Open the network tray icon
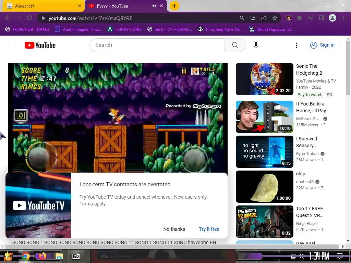The width and height of the screenshot is (351, 263). [x=293, y=256]
